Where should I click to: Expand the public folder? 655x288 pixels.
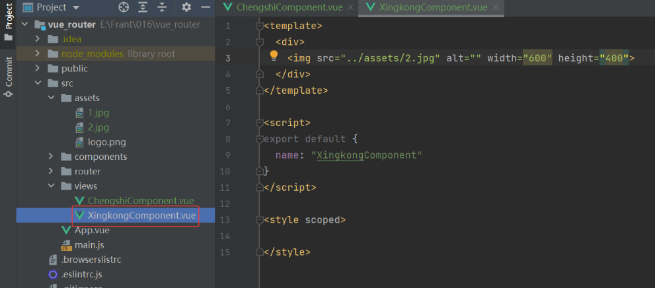37,69
